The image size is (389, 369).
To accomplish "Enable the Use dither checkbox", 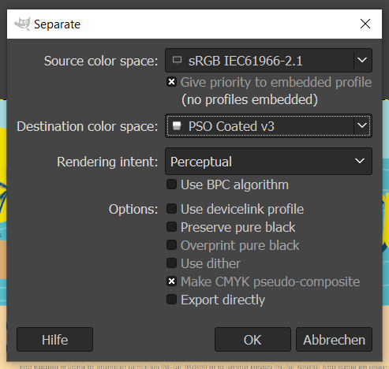I will [171, 263].
